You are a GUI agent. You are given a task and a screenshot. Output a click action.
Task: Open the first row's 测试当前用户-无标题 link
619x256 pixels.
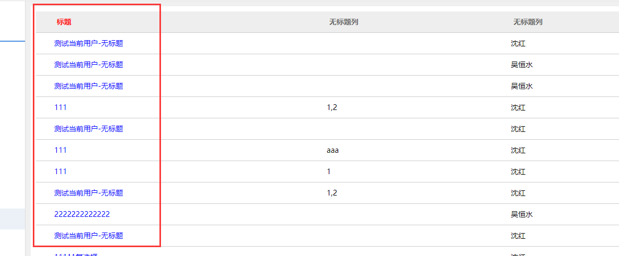point(89,43)
